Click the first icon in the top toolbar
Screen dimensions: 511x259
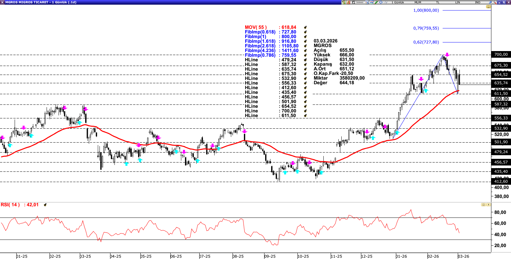(344, 2)
